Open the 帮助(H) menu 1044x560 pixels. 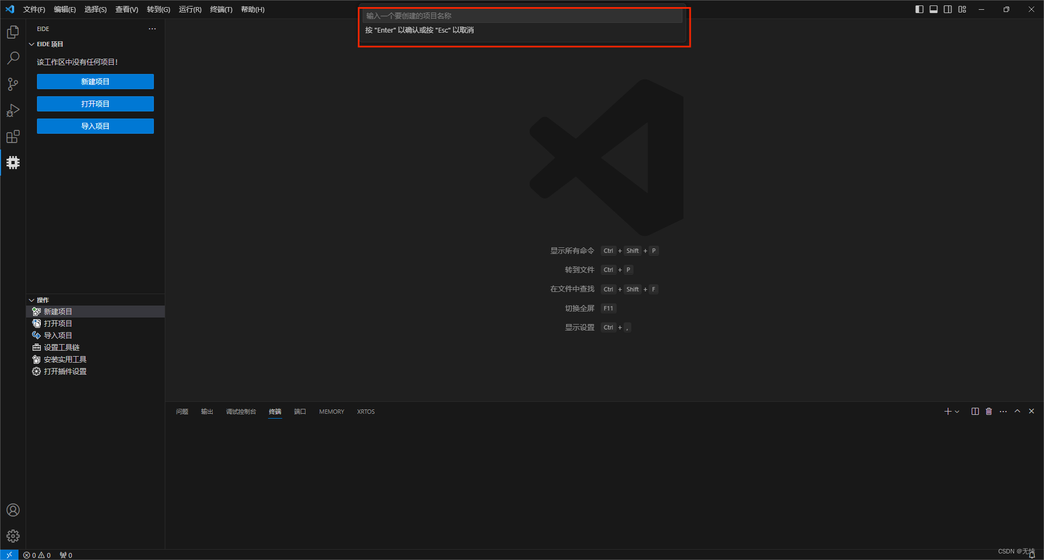[252, 9]
